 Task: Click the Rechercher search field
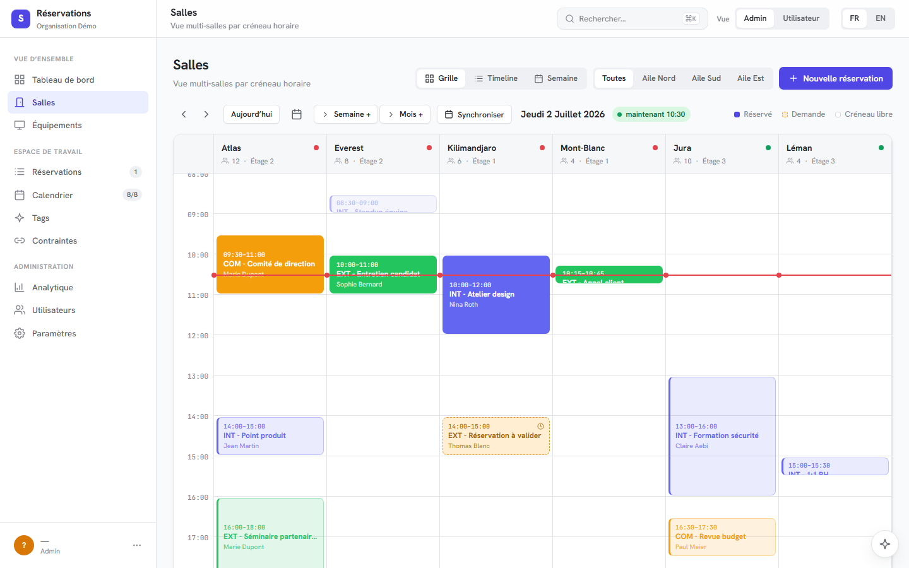(x=632, y=18)
